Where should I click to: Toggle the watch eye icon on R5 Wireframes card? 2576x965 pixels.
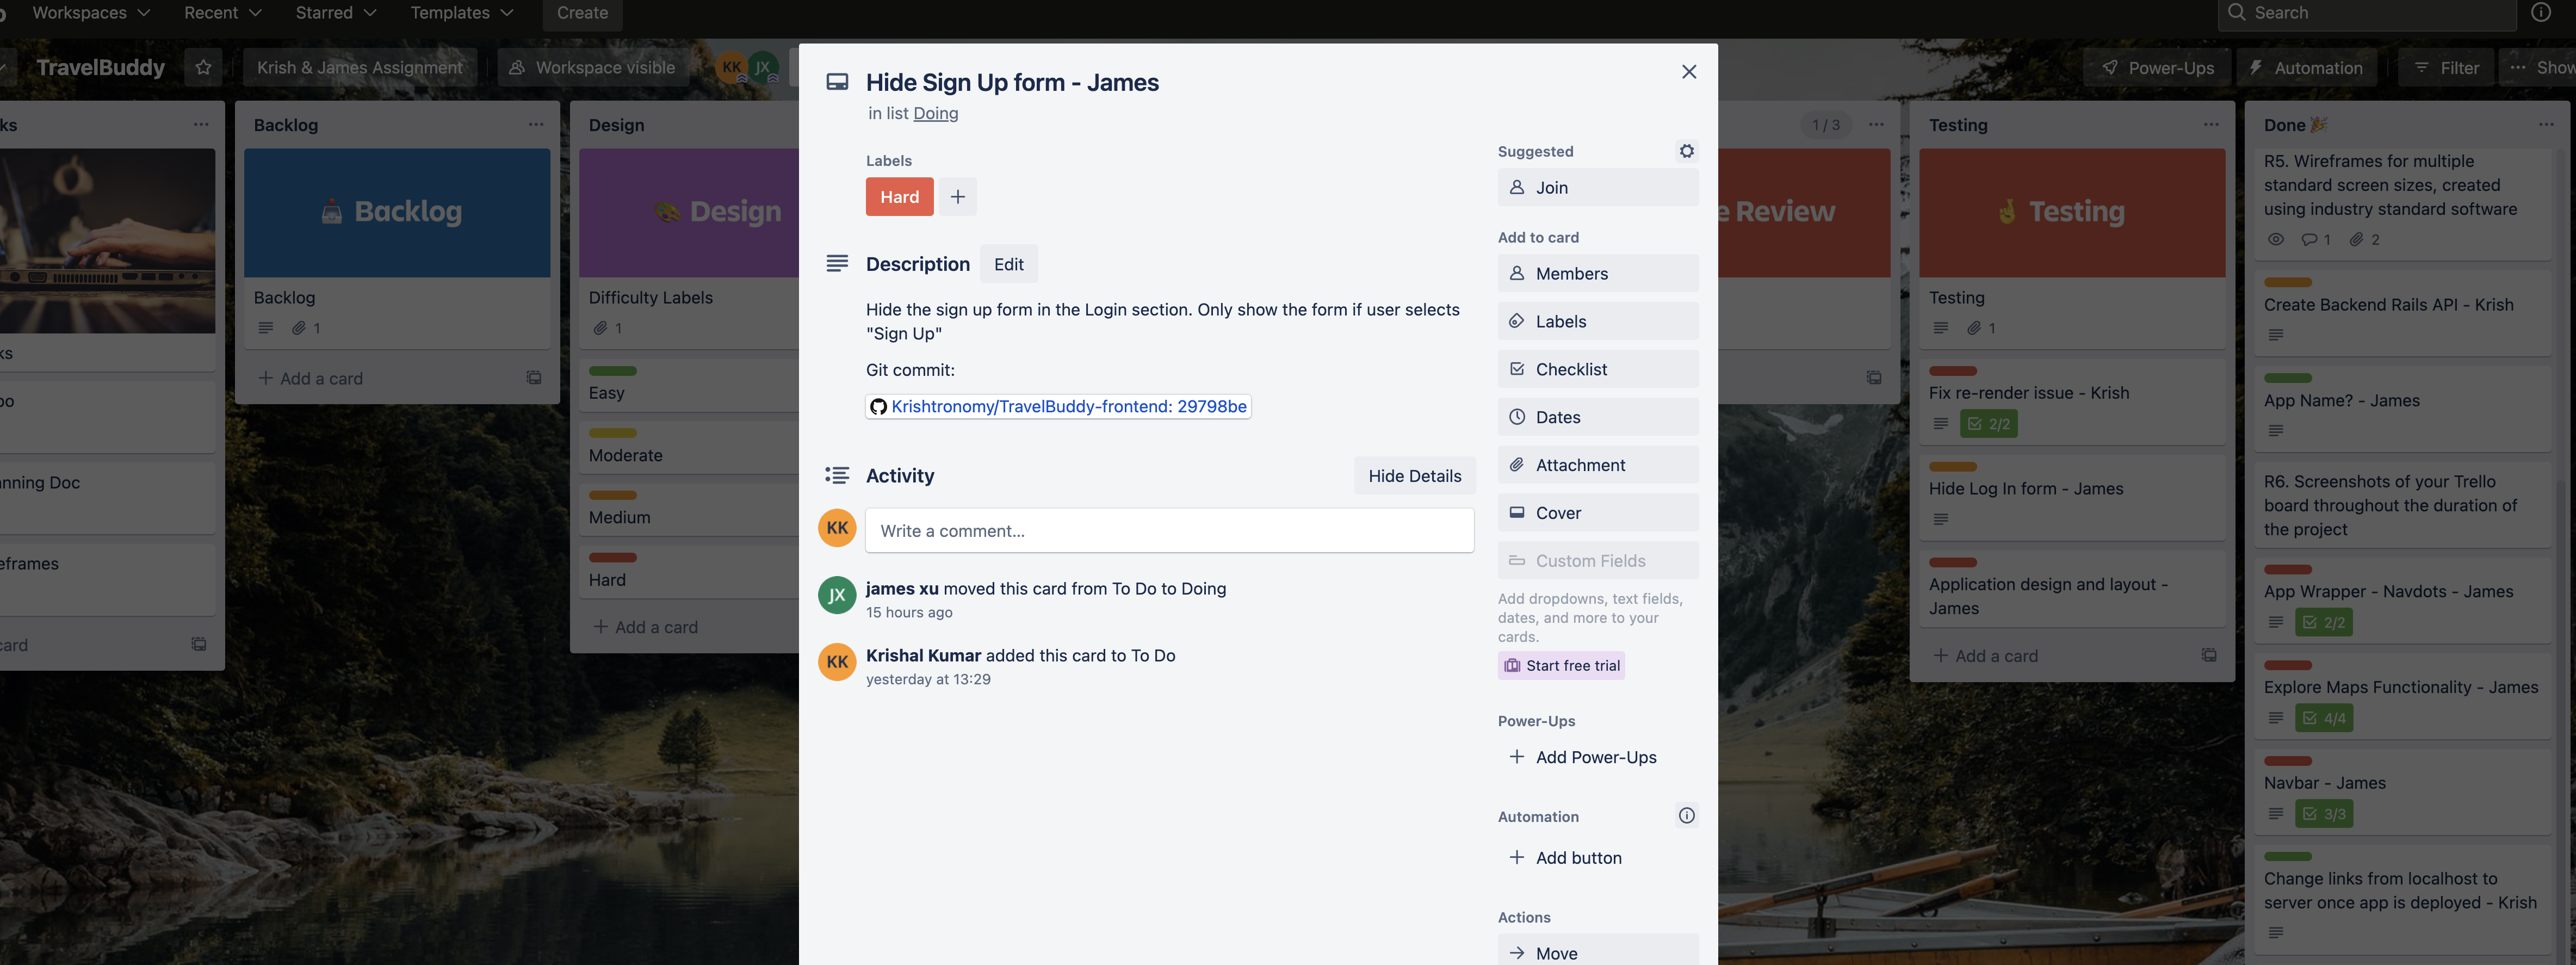[x=2275, y=240]
